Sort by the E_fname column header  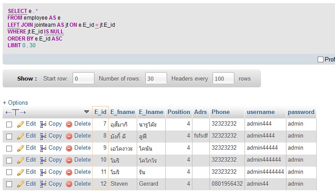tap(123, 112)
